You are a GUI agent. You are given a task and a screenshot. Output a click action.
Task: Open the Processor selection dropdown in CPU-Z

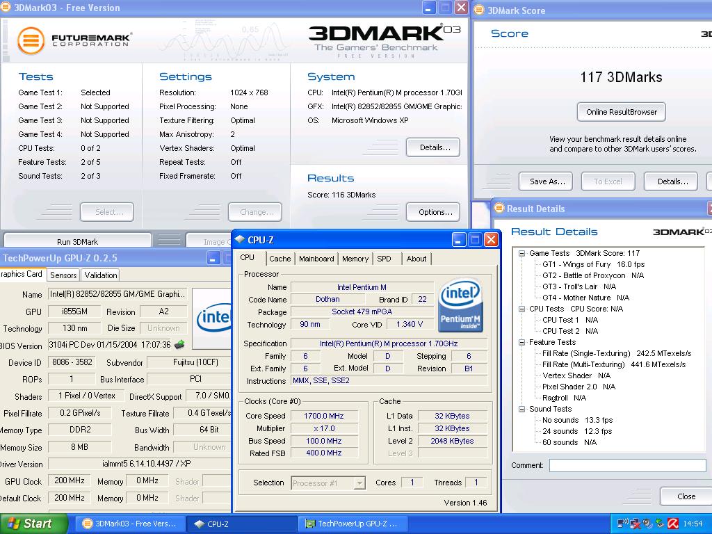(359, 483)
